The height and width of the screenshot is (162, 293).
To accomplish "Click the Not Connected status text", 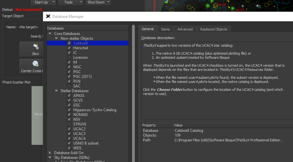I will click(28, 10).
